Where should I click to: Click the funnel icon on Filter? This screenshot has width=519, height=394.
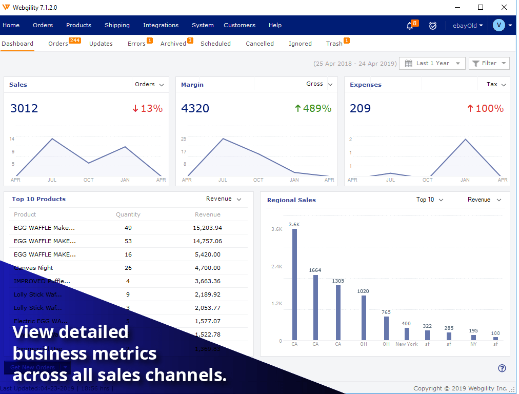click(x=475, y=63)
